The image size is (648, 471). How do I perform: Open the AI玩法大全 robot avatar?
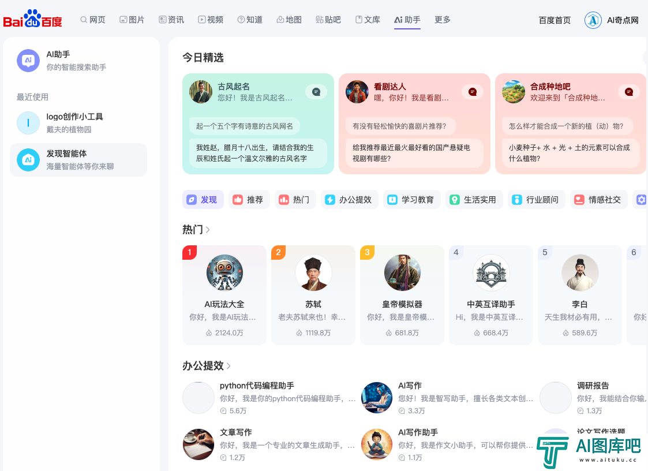[x=224, y=272]
